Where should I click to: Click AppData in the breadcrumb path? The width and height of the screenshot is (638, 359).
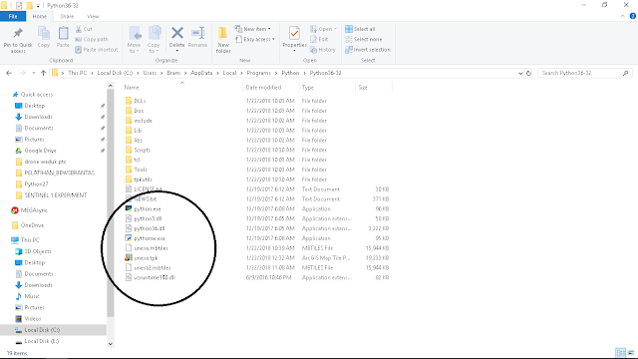[201, 73]
